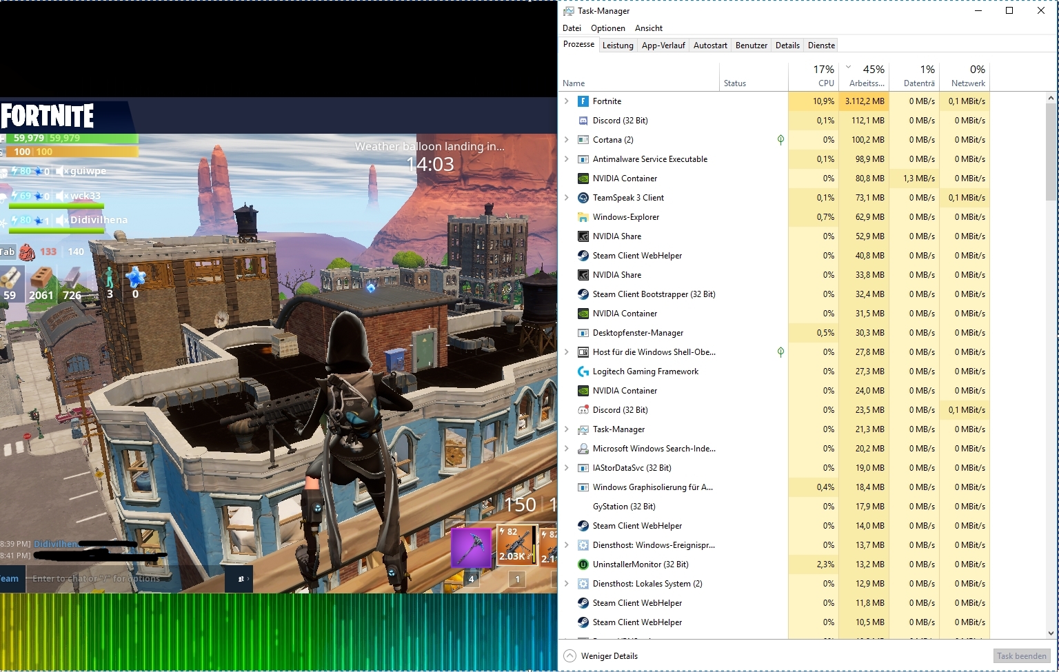Click Diensthost: Windows-Ereignisprotokoll row
This screenshot has width=1059, height=672.
point(774,545)
